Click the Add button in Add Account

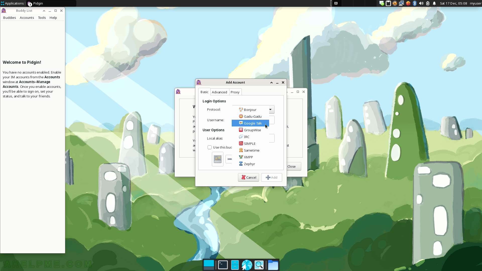pos(271,177)
